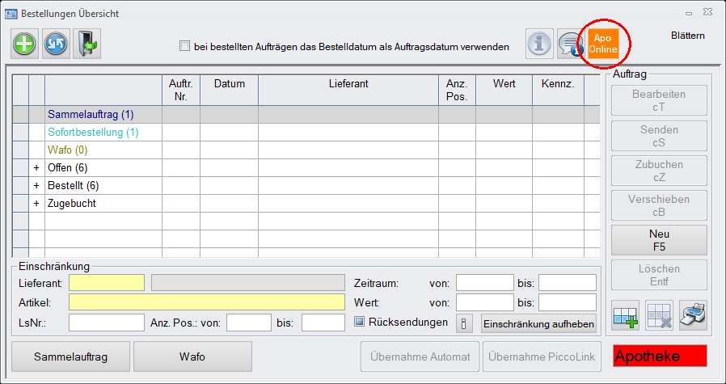This screenshot has height=384, width=726.
Task: Click the red Apotheke field
Action: [x=660, y=356]
